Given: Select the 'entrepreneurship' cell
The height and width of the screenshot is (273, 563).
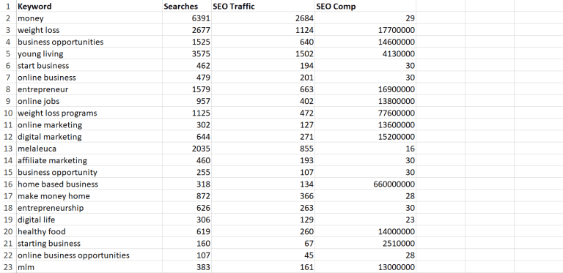Looking at the screenshot, I should click(89, 207).
